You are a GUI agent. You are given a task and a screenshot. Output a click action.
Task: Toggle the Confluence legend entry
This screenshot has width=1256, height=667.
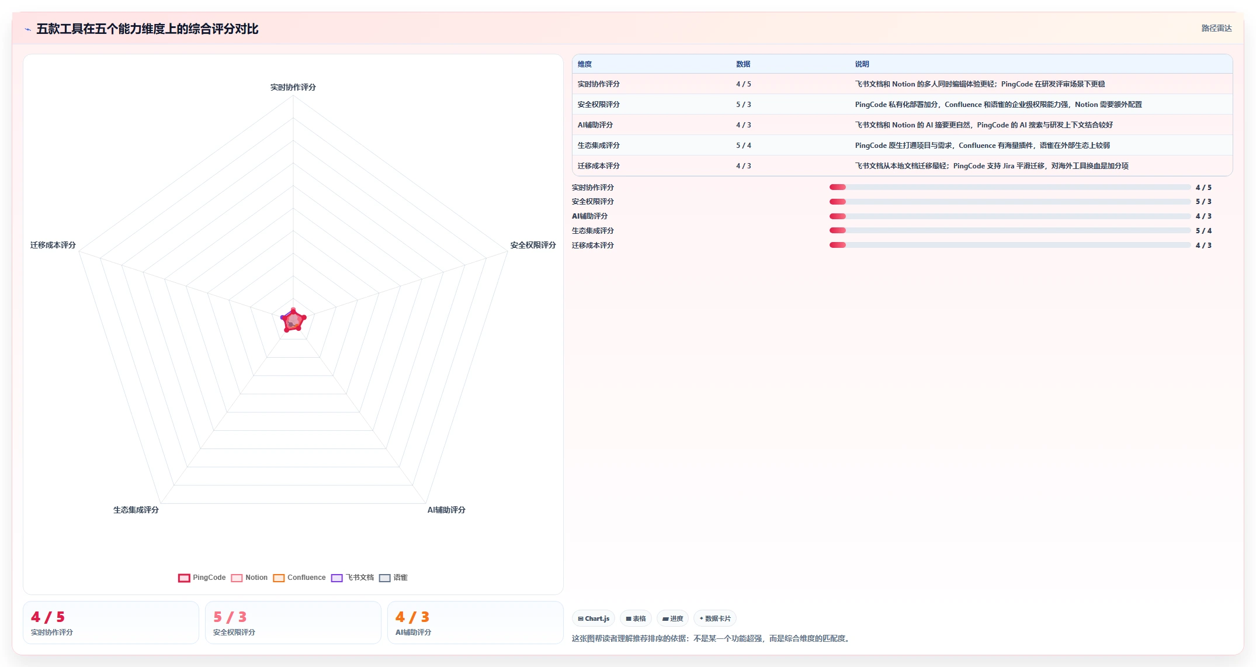(x=300, y=578)
